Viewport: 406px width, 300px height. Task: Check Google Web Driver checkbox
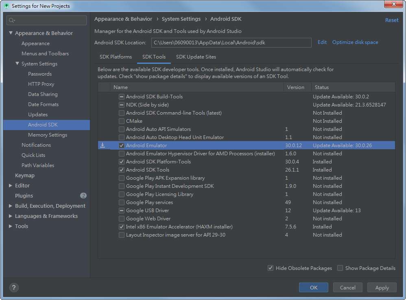point(122,219)
